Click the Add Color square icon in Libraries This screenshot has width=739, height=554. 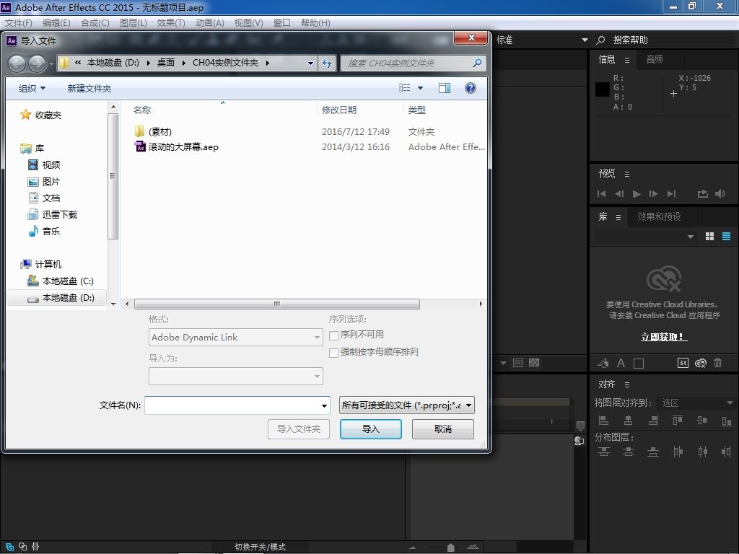639,364
